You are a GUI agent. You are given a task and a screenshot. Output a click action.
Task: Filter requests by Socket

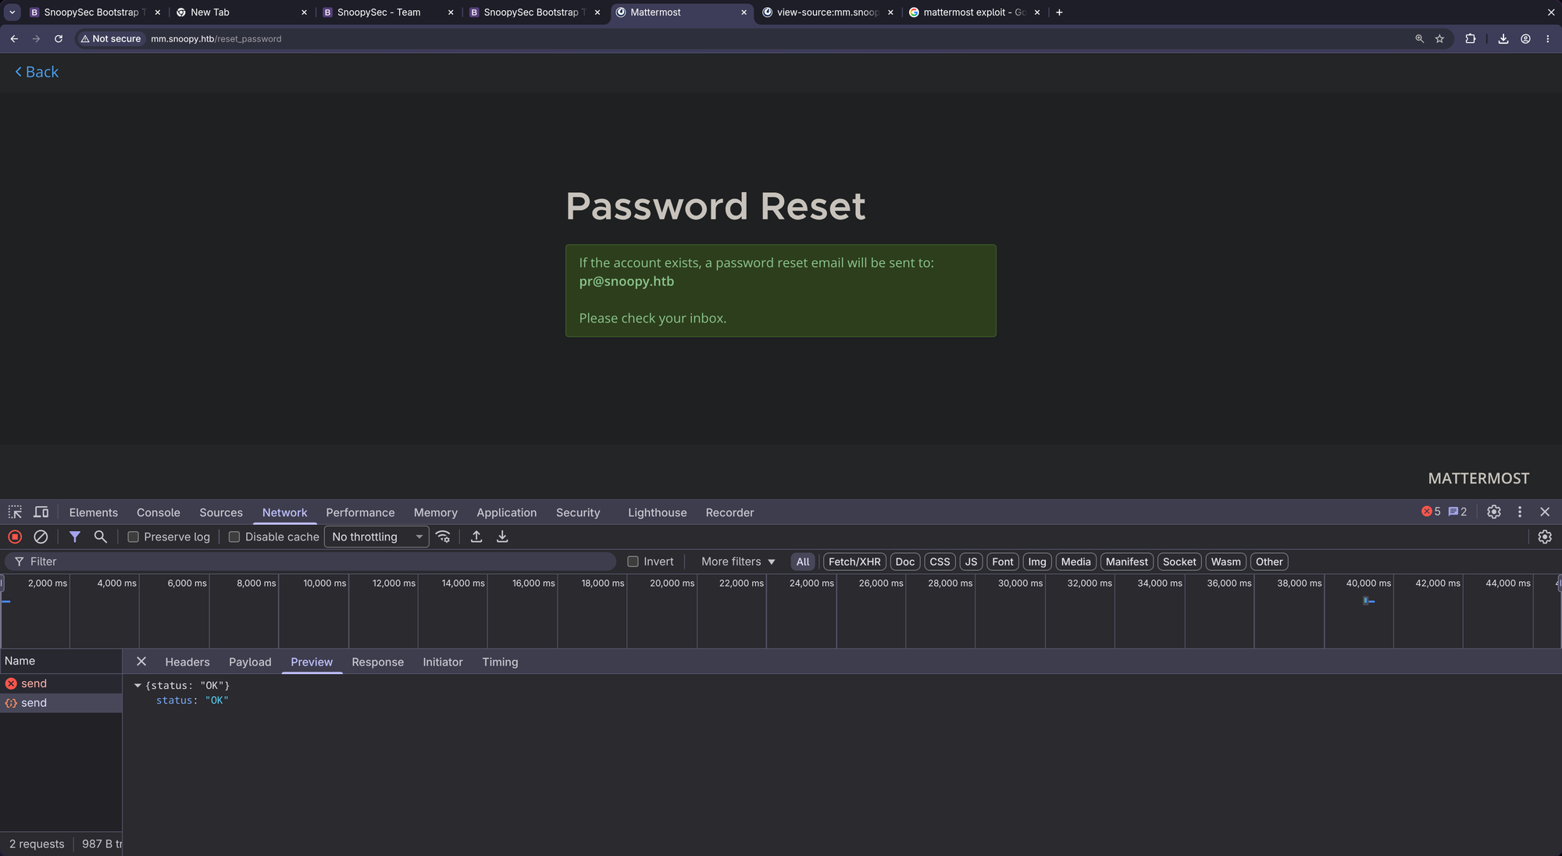[x=1179, y=562]
